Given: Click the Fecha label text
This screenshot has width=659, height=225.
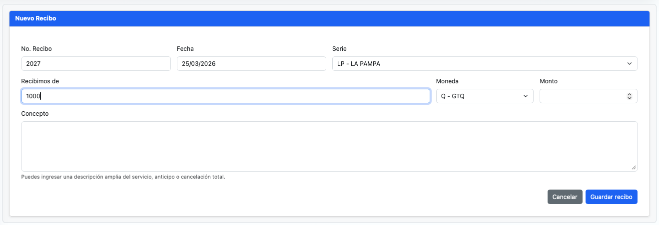Looking at the screenshot, I should (x=185, y=49).
